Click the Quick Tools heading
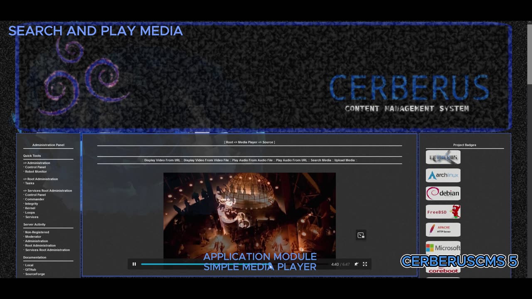Image resolution: width=532 pixels, height=299 pixels. [x=32, y=156]
